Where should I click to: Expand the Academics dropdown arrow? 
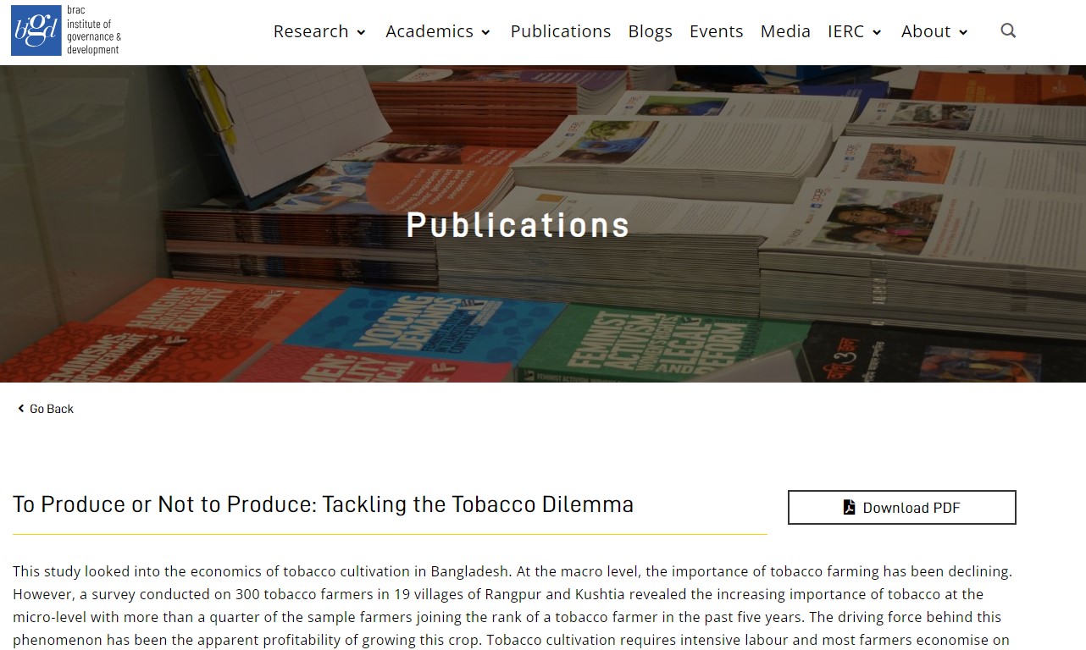point(485,33)
